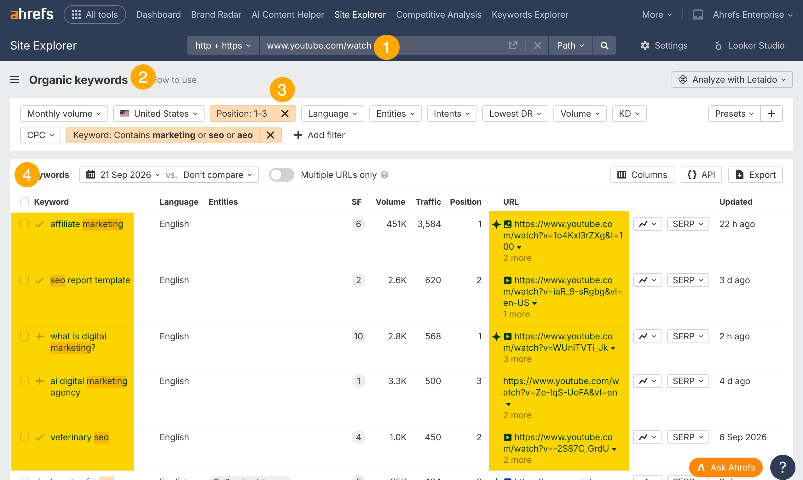
Task: Open Looker Studio integration
Action: click(x=749, y=45)
